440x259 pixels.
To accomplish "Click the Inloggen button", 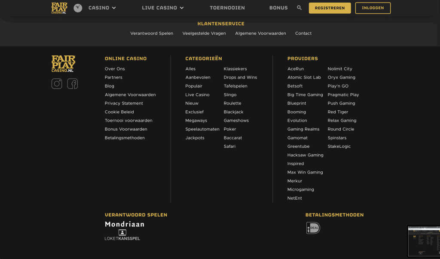I will (x=373, y=8).
